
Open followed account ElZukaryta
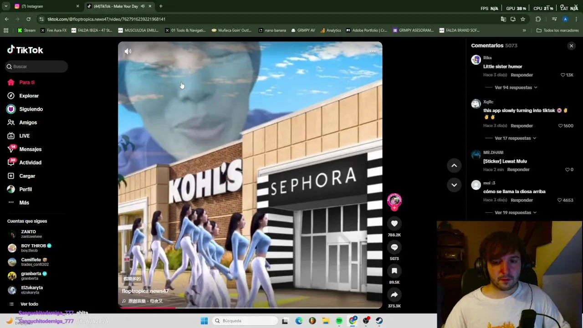(x=26, y=290)
